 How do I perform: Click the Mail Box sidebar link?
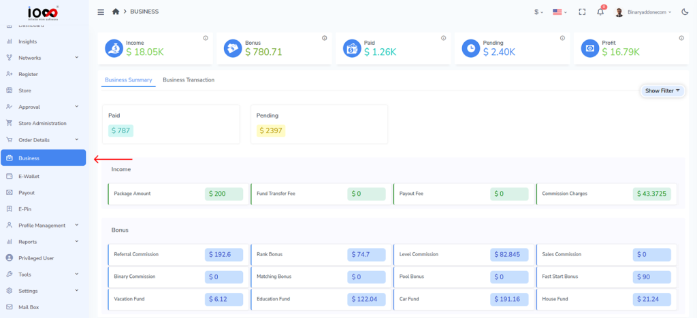click(29, 307)
